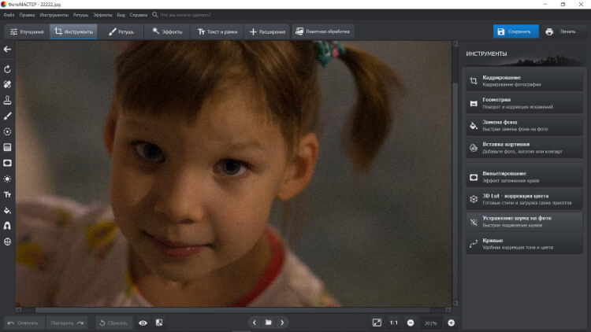Screen dimensions: 591x332
Task: Click the Сохранить button
Action: click(x=516, y=31)
